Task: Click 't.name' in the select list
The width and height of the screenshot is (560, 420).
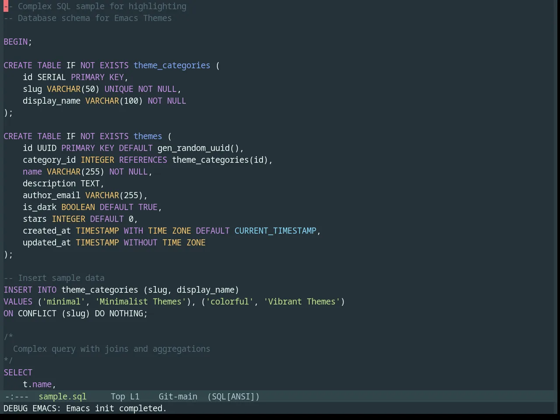Action: (x=37, y=384)
